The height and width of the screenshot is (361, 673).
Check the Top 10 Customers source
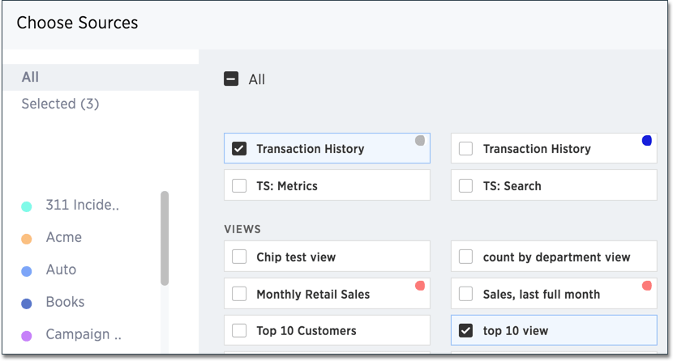pyautogui.click(x=239, y=330)
